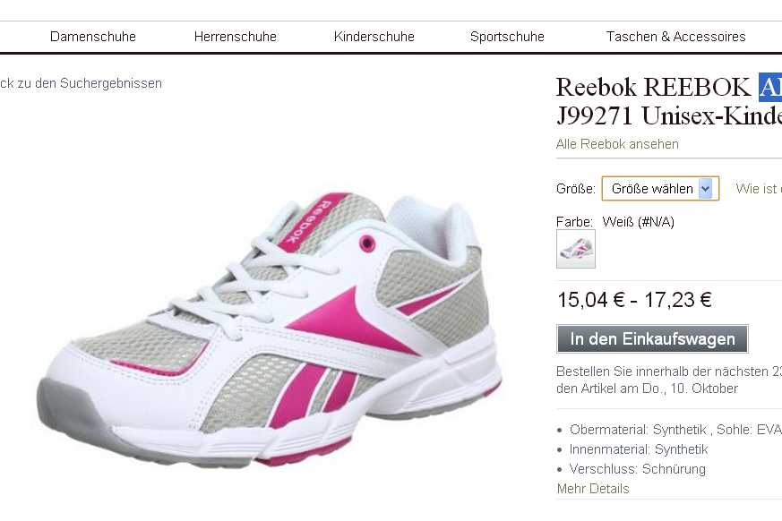Click the Verschluss Schnürung detail line
Image resolution: width=782 pixels, height=521 pixels.
[638, 469]
